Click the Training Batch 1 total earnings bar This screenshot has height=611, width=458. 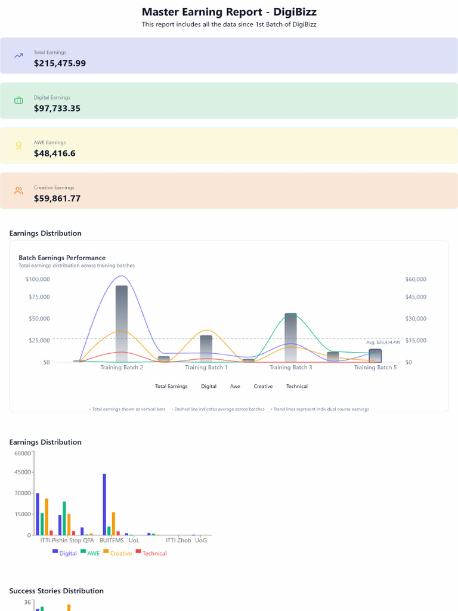[206, 348]
